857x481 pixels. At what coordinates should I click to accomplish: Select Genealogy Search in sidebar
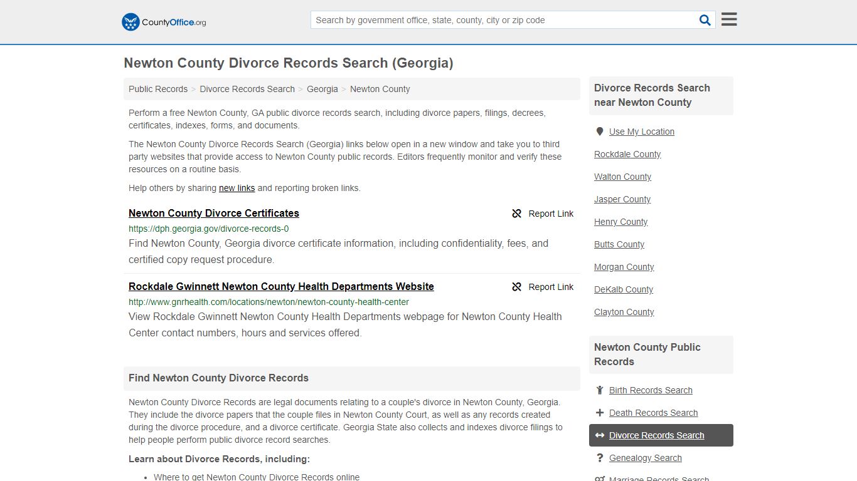[645, 458]
